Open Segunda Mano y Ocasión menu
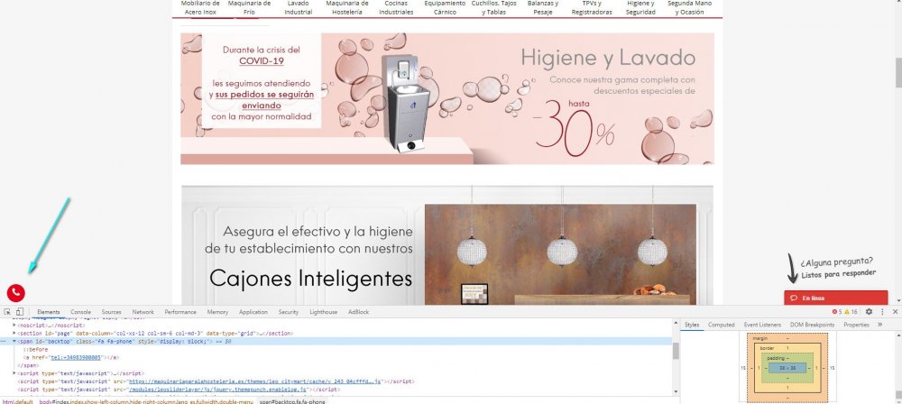This screenshot has height=404, width=902. pos(689,7)
